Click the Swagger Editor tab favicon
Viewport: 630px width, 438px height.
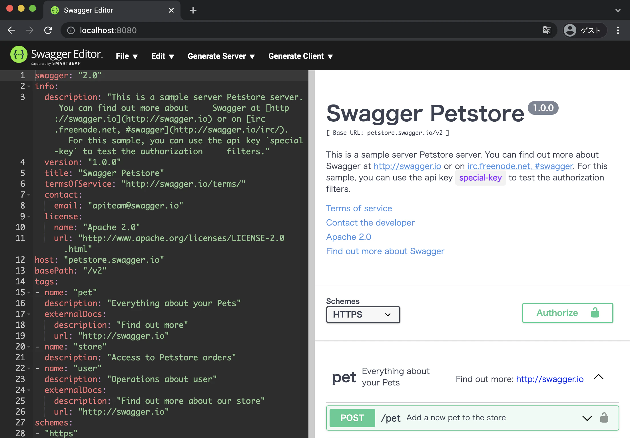[55, 10]
